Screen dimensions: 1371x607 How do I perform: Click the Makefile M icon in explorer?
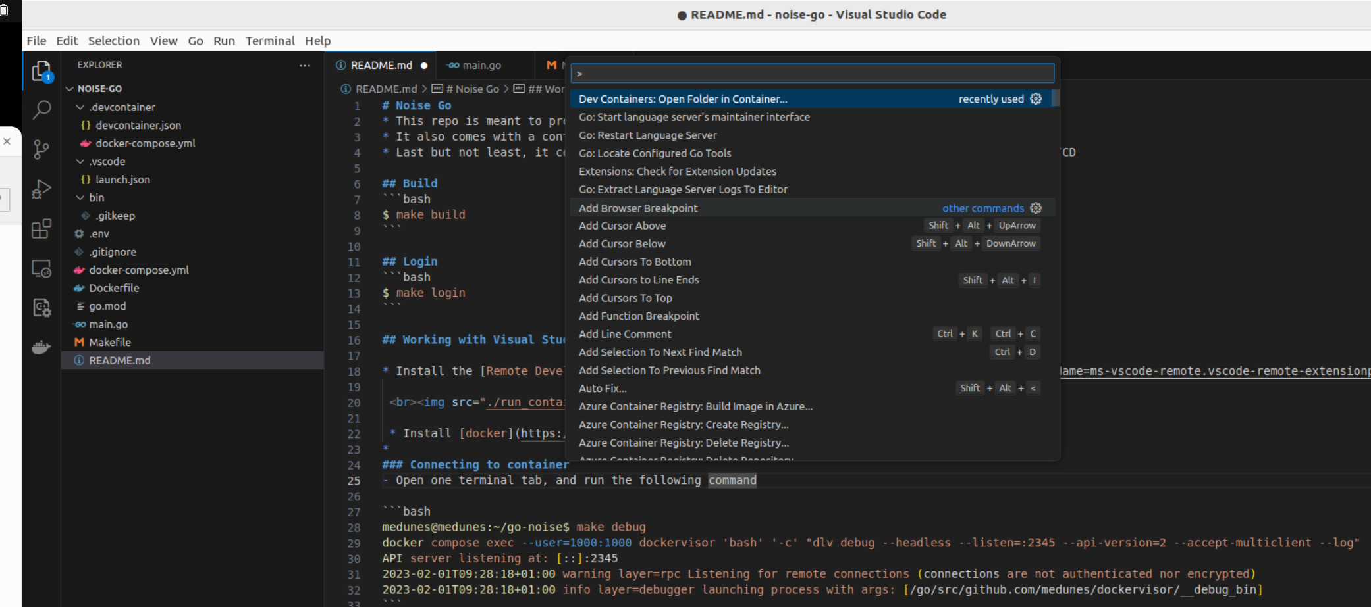(x=79, y=342)
